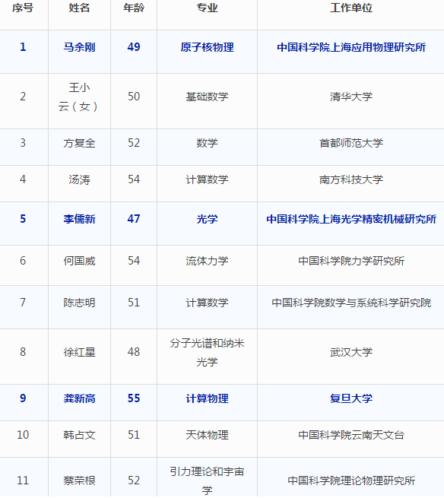This screenshot has height=498, width=444.
Task: Select 龚新高 in row nine
Action: click(x=79, y=398)
